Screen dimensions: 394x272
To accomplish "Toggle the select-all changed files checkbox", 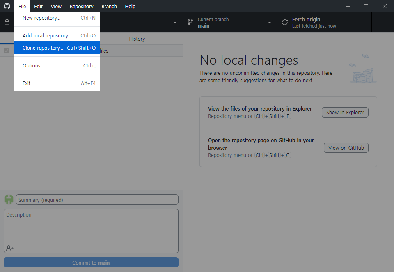I will (x=7, y=51).
